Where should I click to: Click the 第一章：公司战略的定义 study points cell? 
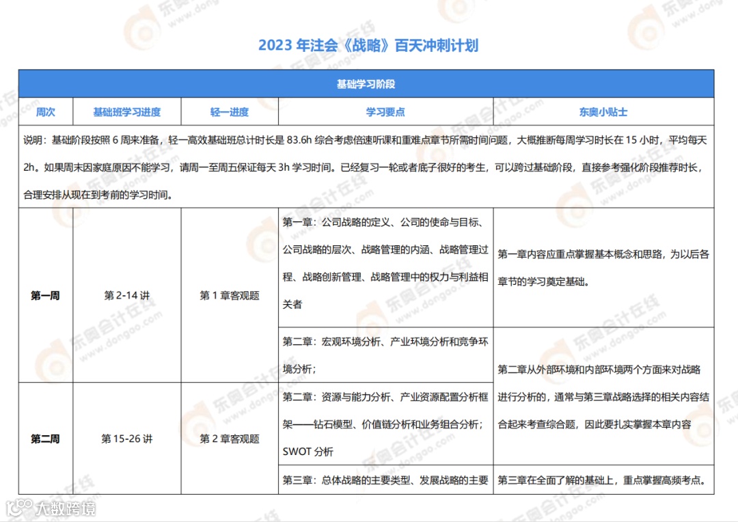tap(385, 267)
